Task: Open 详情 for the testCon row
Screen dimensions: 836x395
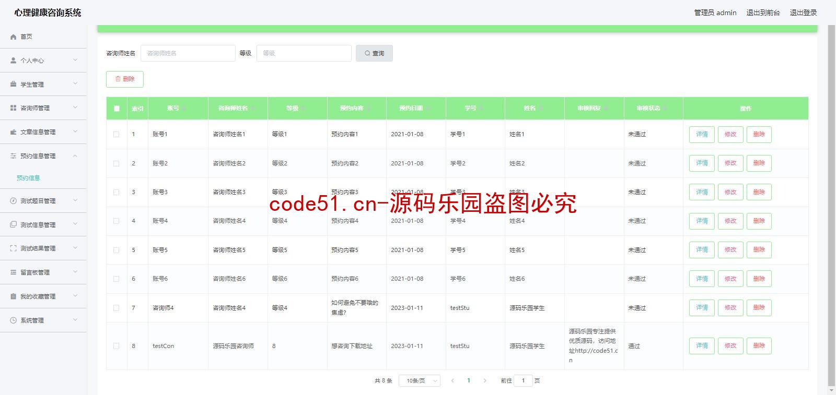Action: tap(702, 346)
